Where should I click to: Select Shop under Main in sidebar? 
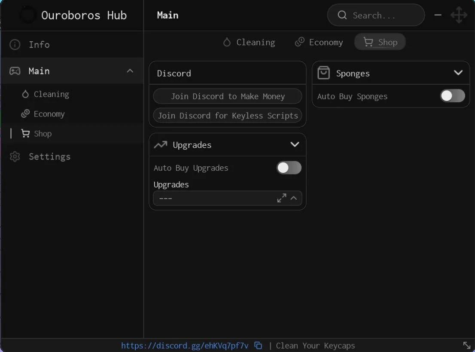(72, 133)
